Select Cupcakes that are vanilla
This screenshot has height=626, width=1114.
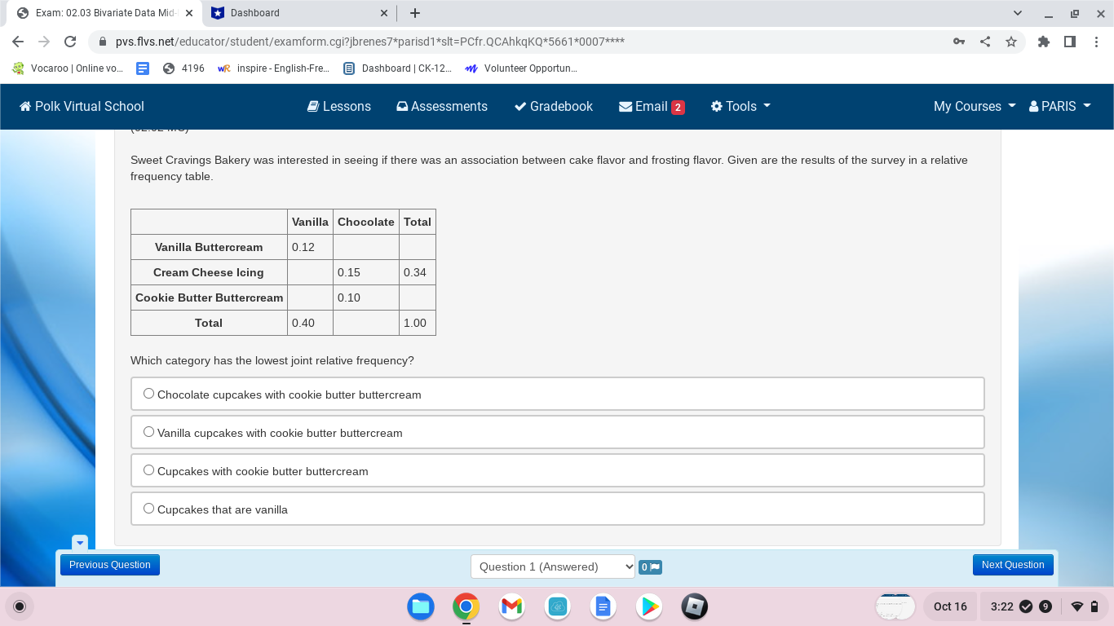coord(148,509)
